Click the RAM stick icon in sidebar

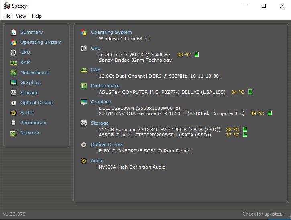click(x=14, y=63)
